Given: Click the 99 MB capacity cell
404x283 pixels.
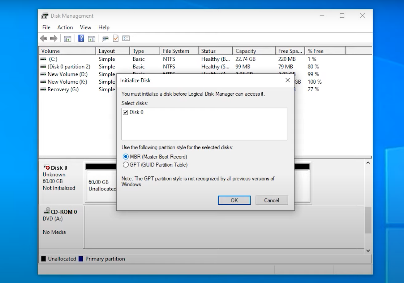Looking at the screenshot, I should pyautogui.click(x=243, y=67).
